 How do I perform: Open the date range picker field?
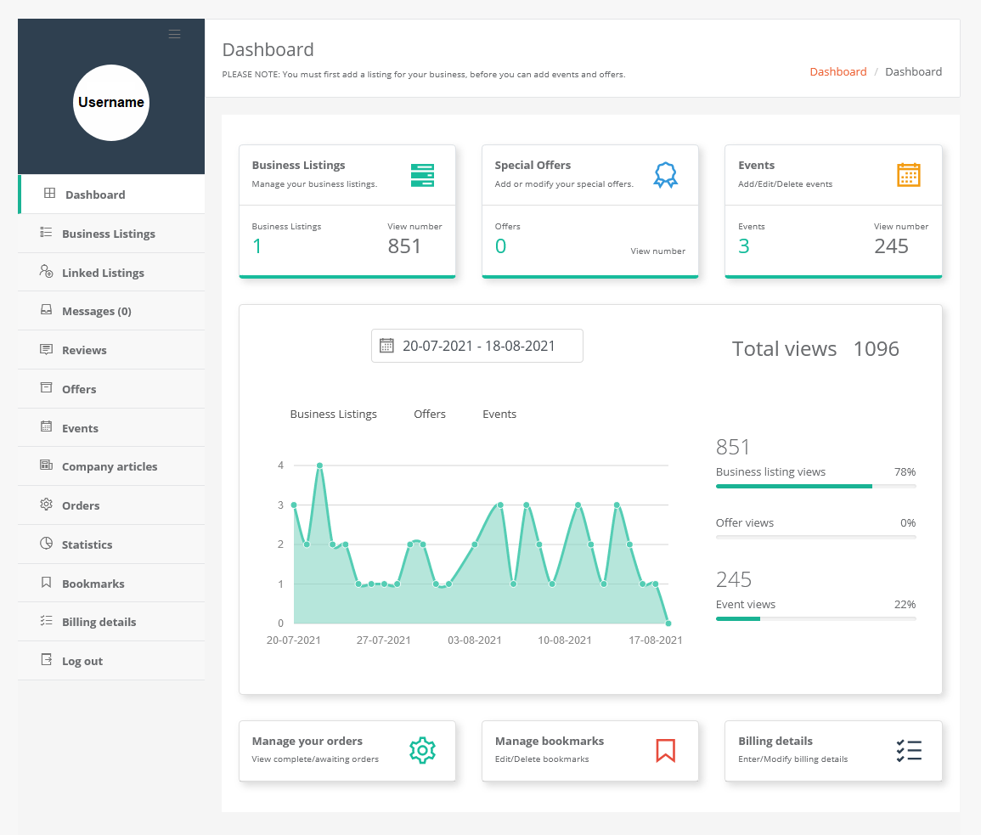(x=477, y=346)
